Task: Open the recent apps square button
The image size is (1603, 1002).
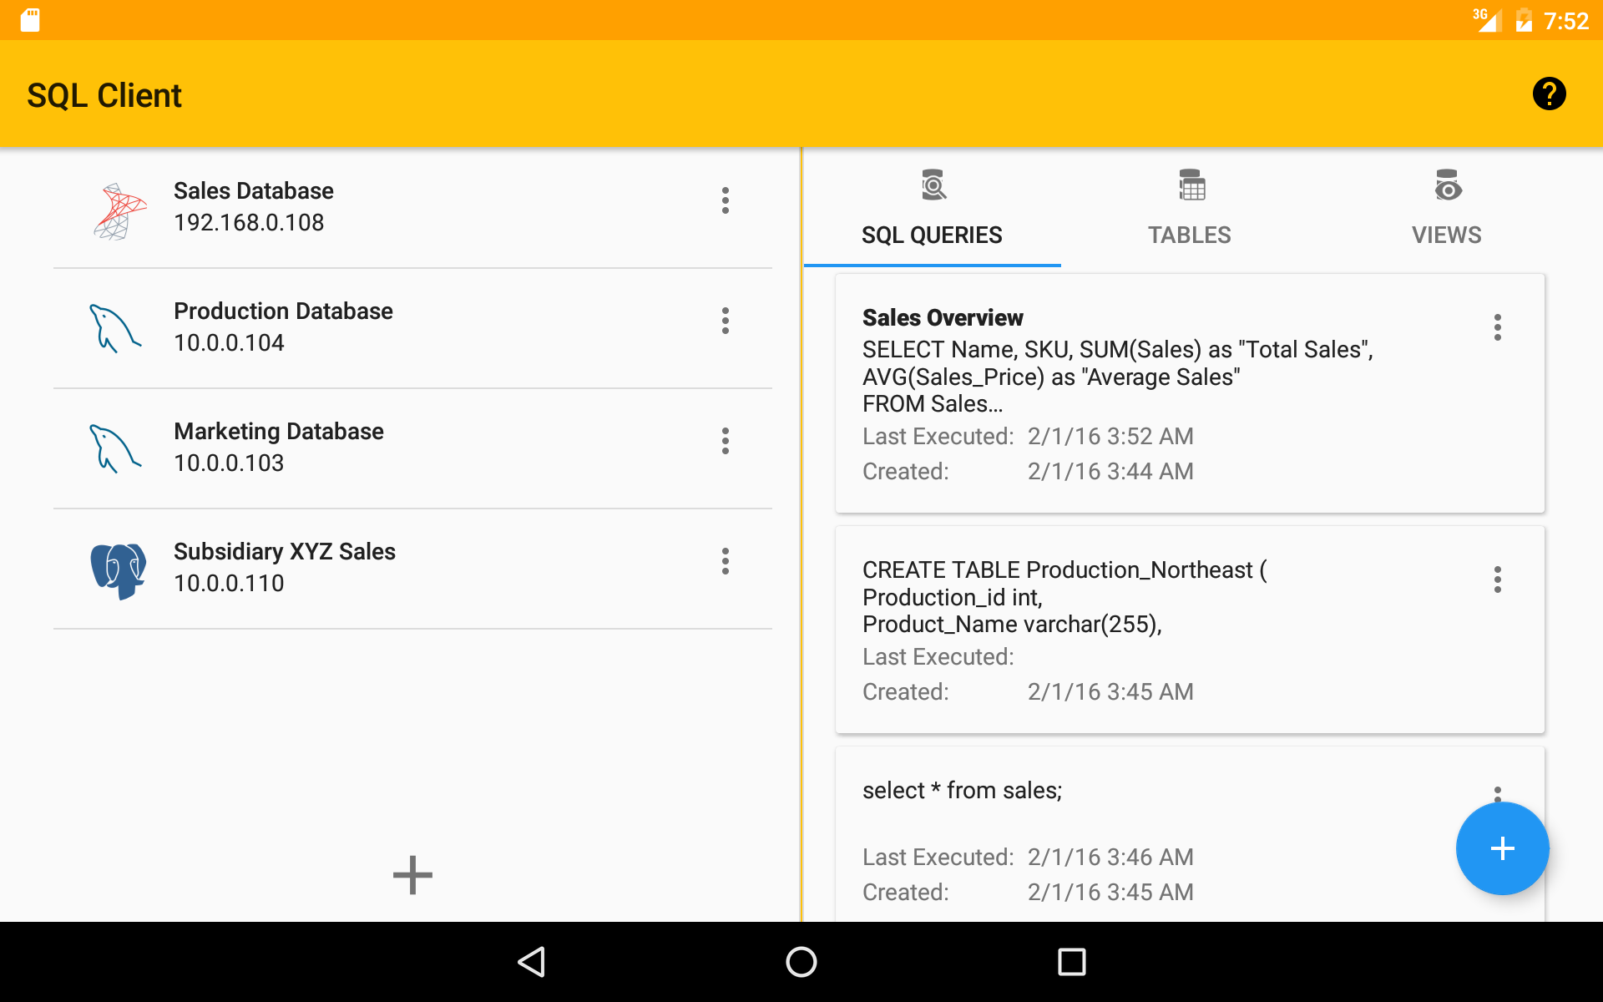Action: tap(1071, 962)
